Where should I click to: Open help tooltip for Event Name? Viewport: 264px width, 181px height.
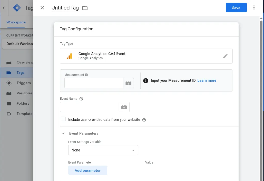(81, 99)
